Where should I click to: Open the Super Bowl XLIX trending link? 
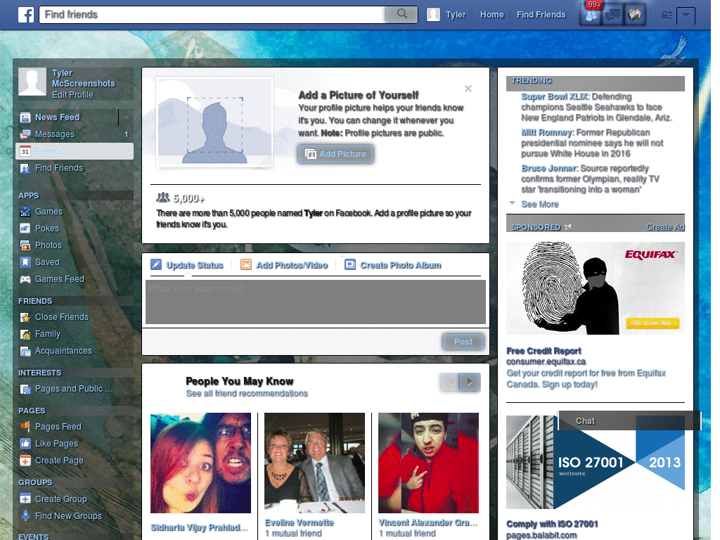[x=554, y=96]
